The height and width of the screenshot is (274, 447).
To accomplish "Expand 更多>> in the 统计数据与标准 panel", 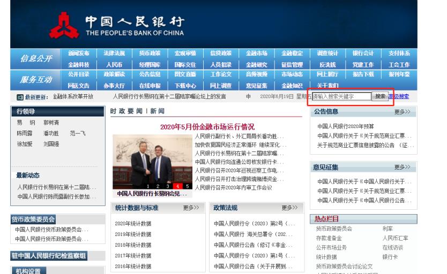I will click(191, 208).
